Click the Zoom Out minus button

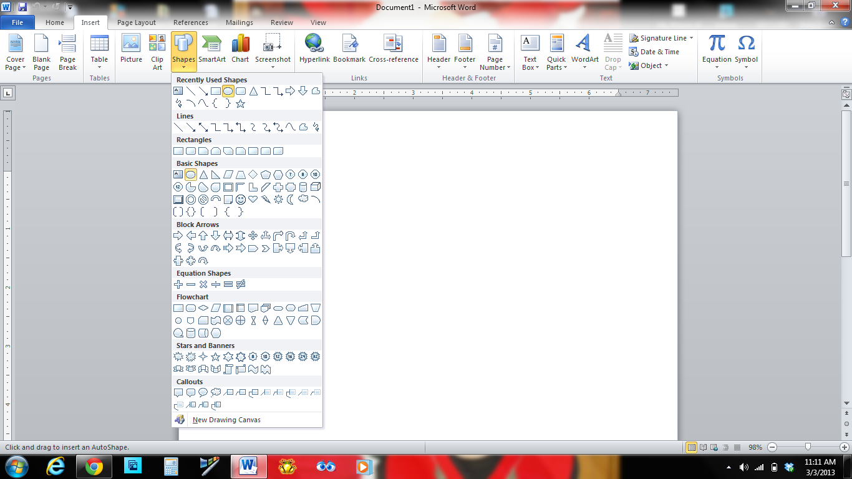coord(772,447)
